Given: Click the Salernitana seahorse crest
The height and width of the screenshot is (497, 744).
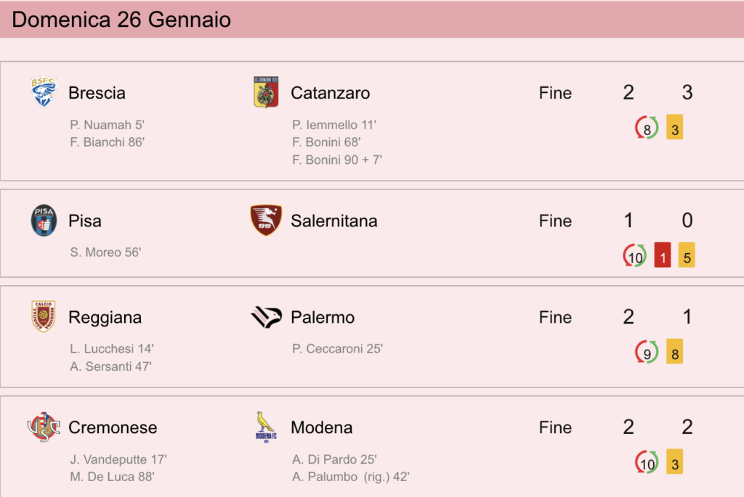Looking at the screenshot, I should click(x=266, y=220).
